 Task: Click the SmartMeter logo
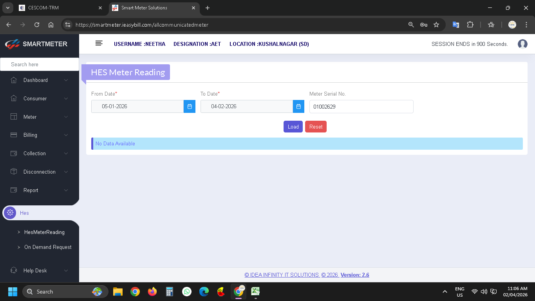click(36, 44)
